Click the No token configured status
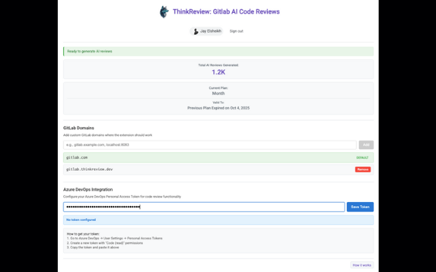436x272 pixels. coord(81,220)
